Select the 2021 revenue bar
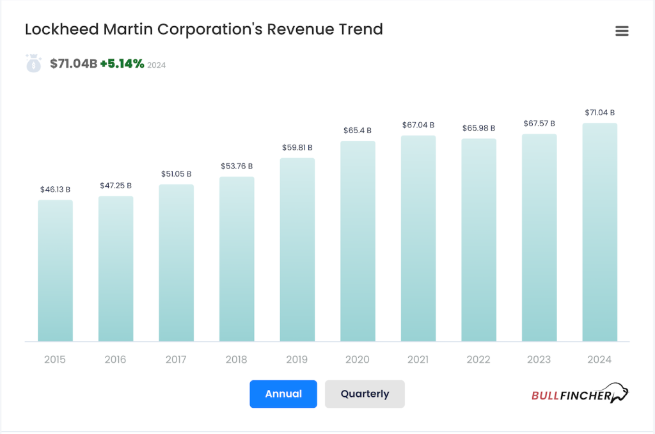The width and height of the screenshot is (655, 434). pos(418,239)
